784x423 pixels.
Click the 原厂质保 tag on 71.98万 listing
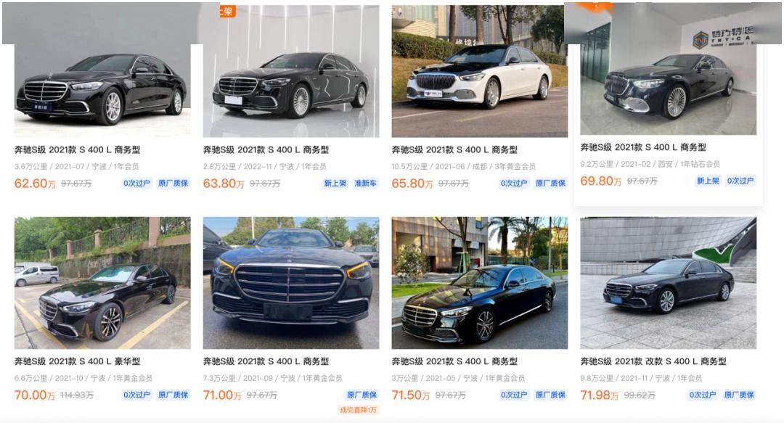(x=739, y=395)
